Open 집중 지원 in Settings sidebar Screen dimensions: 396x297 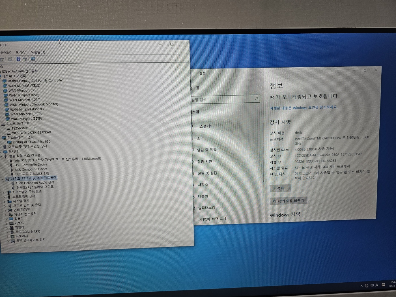205,162
